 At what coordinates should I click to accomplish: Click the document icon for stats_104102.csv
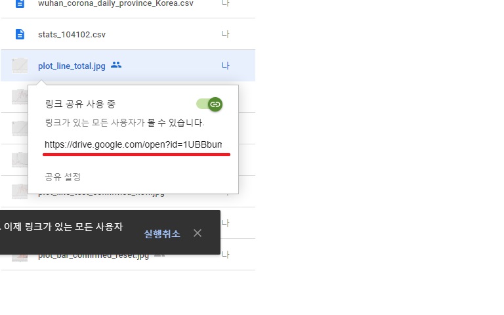pos(20,34)
